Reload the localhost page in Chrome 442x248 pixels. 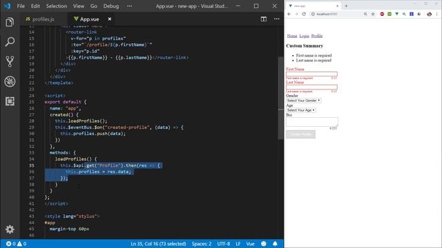(304, 14)
